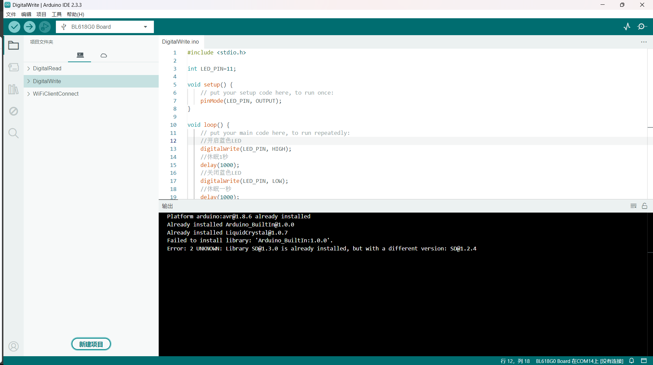Select the WiFiClientConnect sketch name
The image size is (653, 365).
coord(55,94)
